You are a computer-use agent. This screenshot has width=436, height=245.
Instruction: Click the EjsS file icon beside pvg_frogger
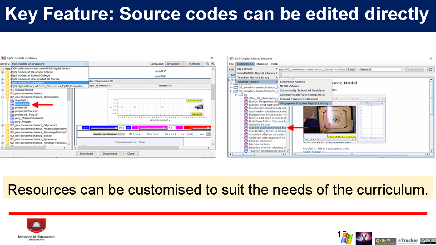tap(12, 122)
